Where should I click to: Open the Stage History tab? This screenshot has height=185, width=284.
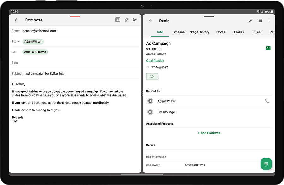tap(199, 32)
